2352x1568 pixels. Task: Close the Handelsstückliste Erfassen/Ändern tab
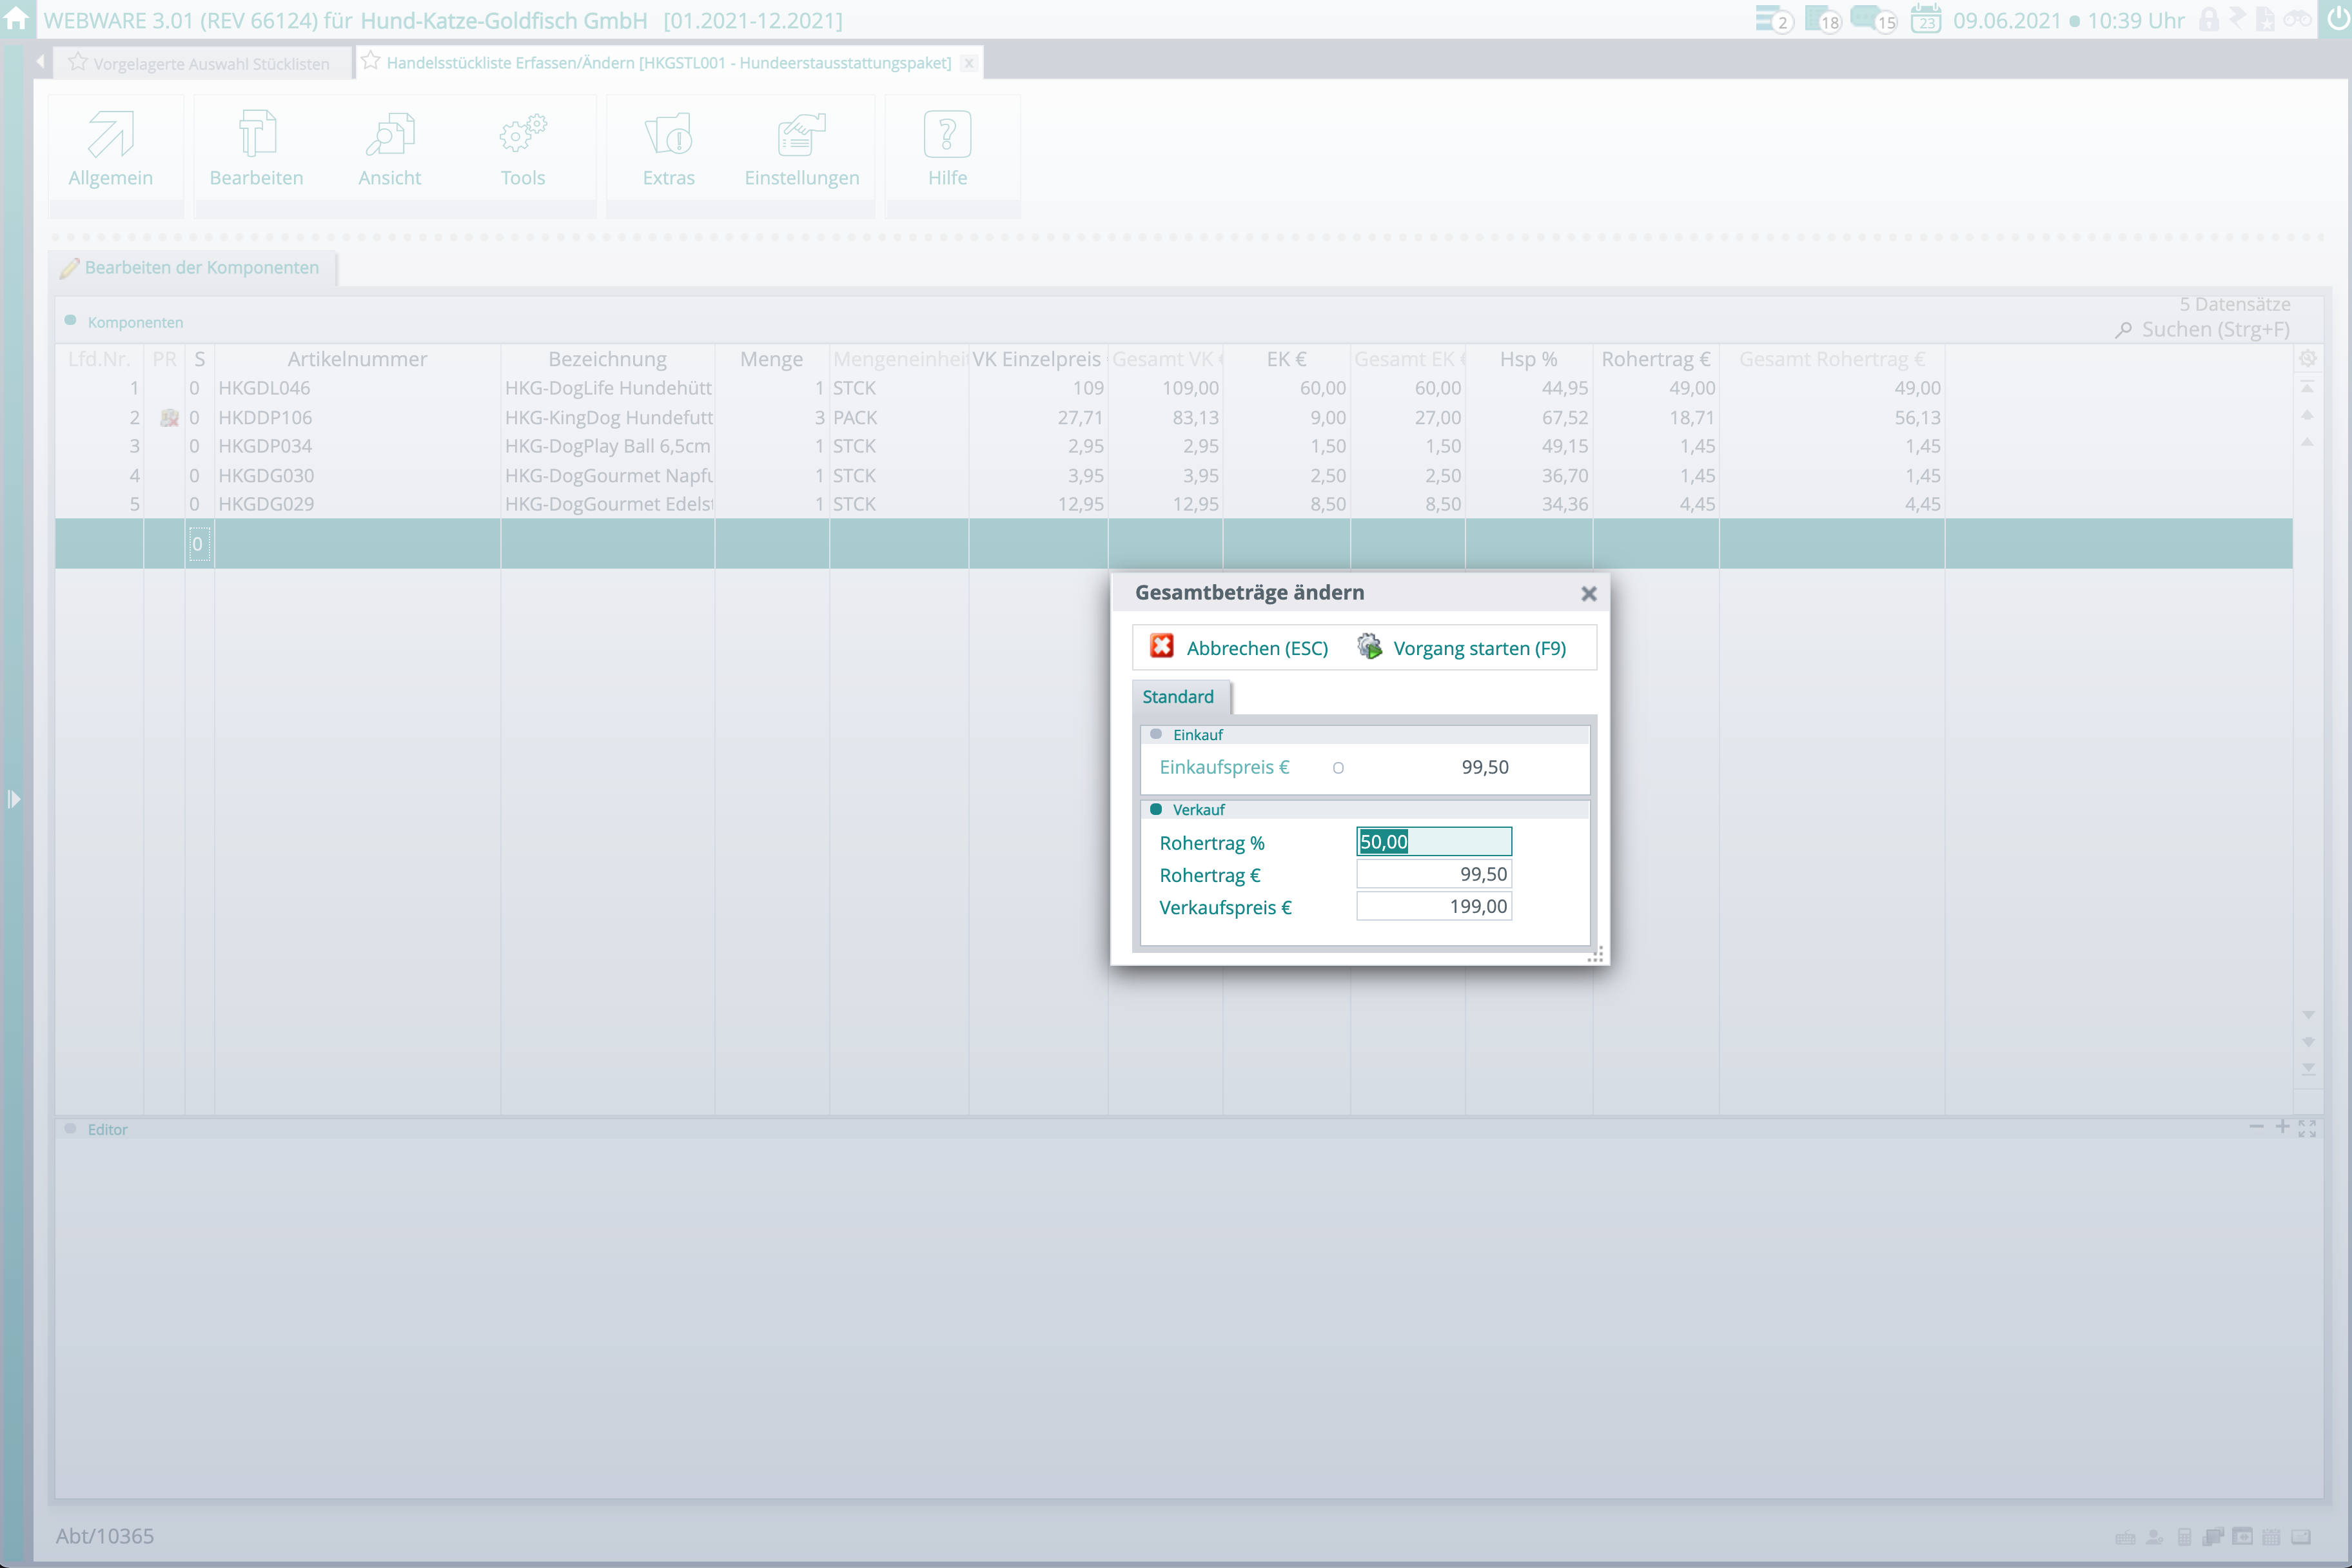tap(968, 63)
